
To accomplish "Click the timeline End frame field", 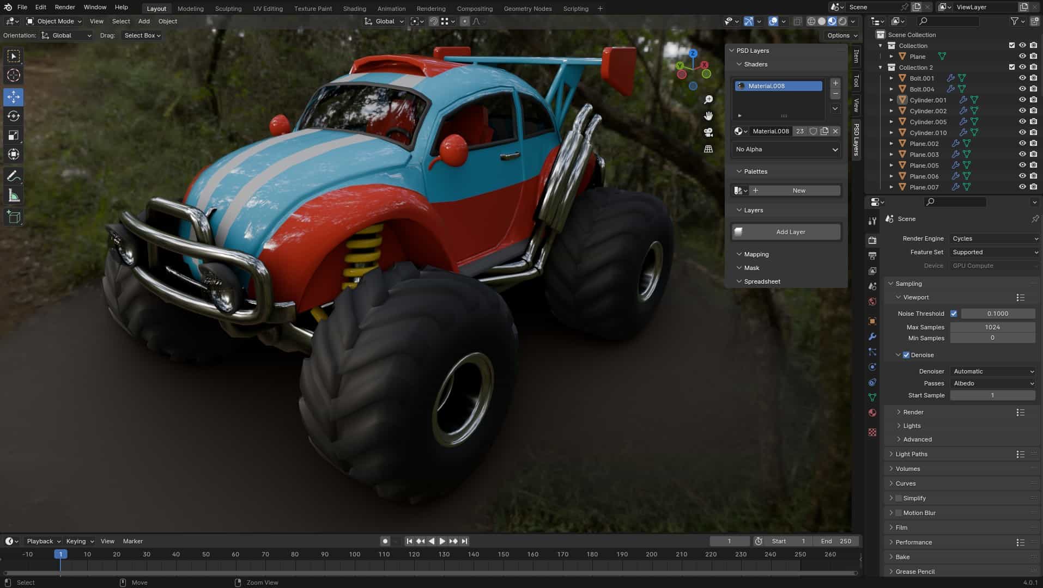I will tap(835, 541).
